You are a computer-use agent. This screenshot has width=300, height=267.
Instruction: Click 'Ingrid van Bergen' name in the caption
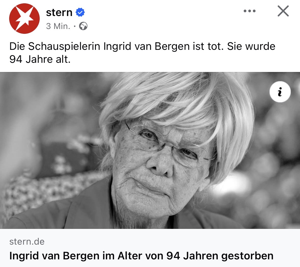146,47
